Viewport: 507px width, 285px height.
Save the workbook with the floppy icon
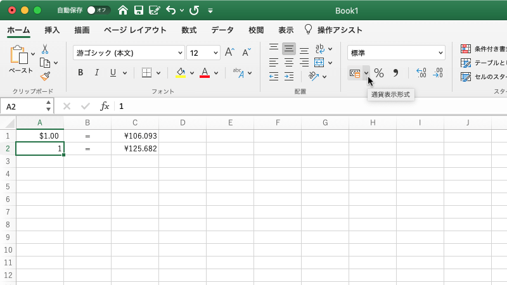[139, 10]
